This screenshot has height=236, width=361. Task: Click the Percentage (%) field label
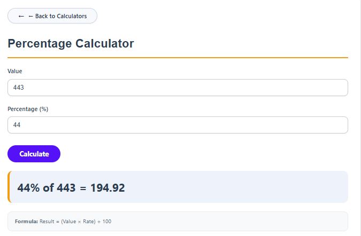click(28, 109)
